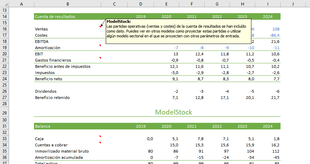
Task: Select the Impuestos 2021 value -2,9
Action: 192,73
